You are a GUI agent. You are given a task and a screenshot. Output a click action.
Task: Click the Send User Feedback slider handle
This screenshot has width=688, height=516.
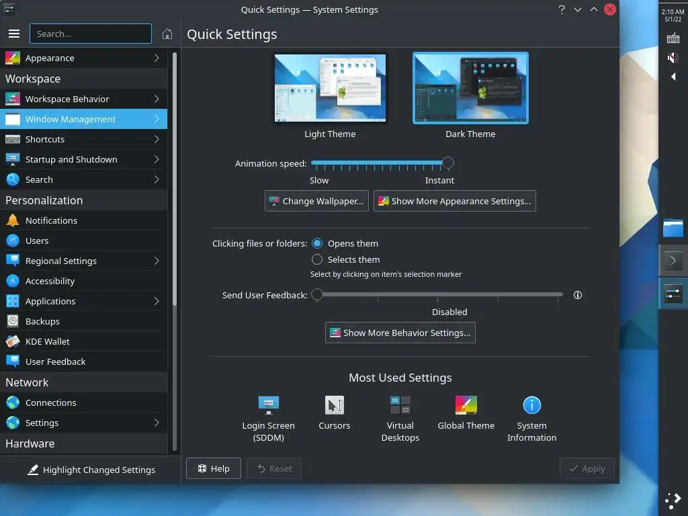click(x=317, y=294)
